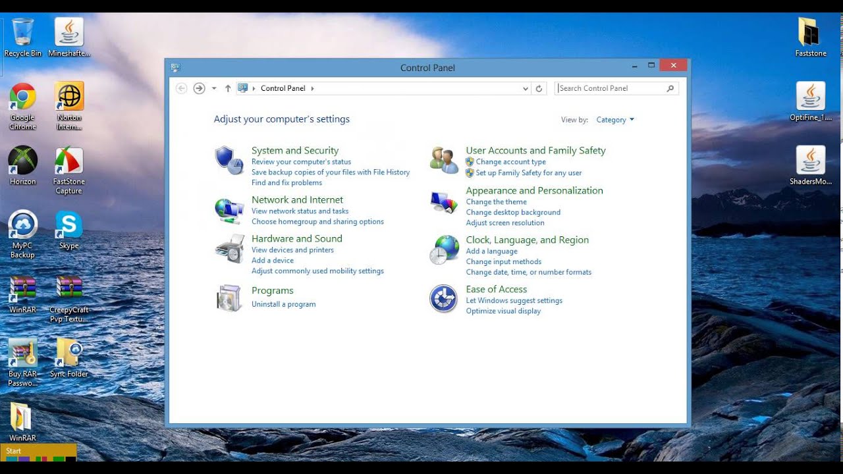The width and height of the screenshot is (843, 474).
Task: Select the Recycle Bin desktop icon
Action: [23, 38]
